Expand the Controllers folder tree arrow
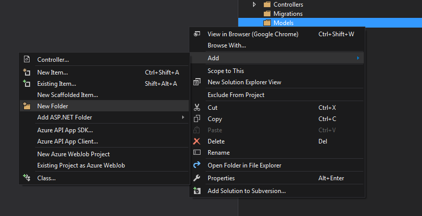The image size is (422, 216). [255, 5]
